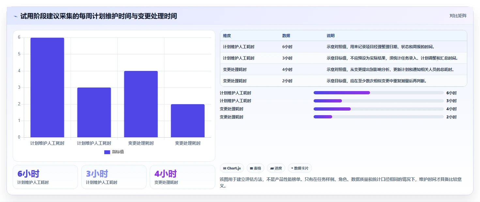Image resolution: width=480 pixels, height=202 pixels.
Task: Open the 4小时 data card
Action: (182, 177)
